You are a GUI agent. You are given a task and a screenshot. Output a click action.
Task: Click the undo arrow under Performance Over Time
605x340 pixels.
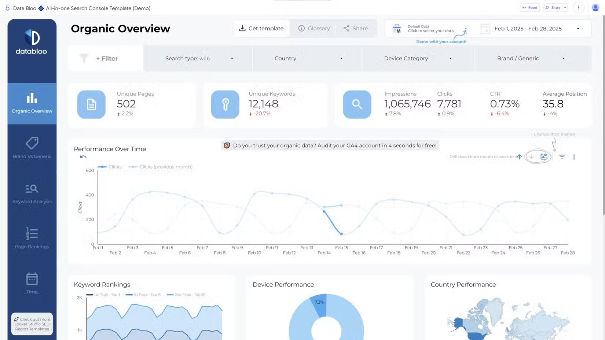tap(83, 157)
